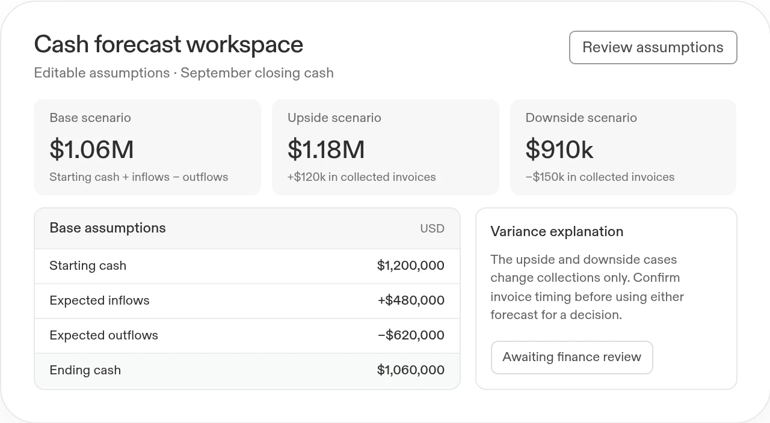Click the $1,200,000 starting cash value
770x423 pixels.
point(411,266)
